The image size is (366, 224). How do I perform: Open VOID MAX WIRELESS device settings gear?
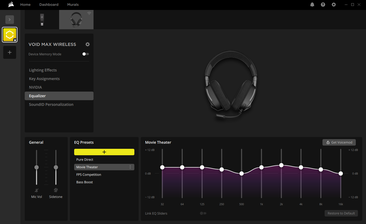point(88,44)
